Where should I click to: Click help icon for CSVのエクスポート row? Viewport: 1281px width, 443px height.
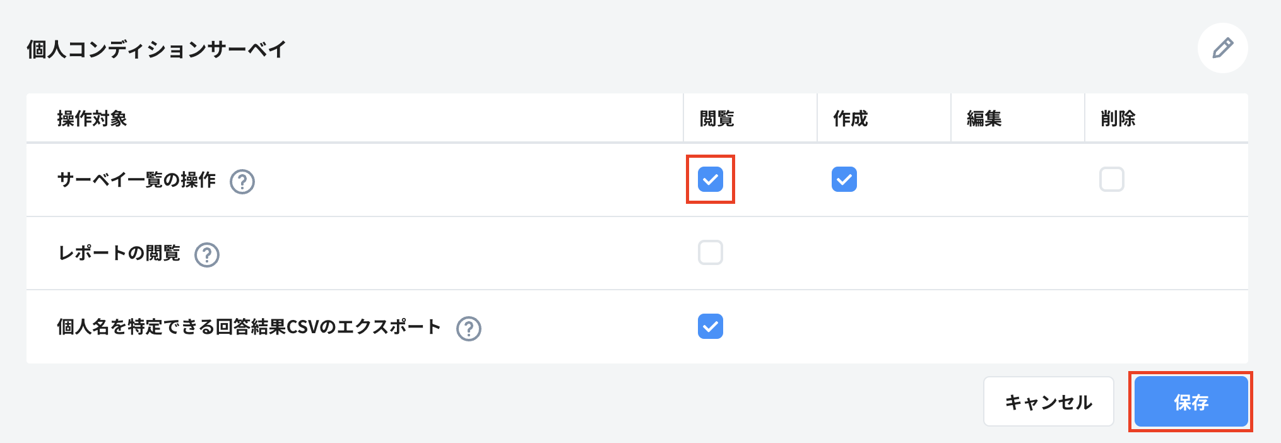click(469, 329)
